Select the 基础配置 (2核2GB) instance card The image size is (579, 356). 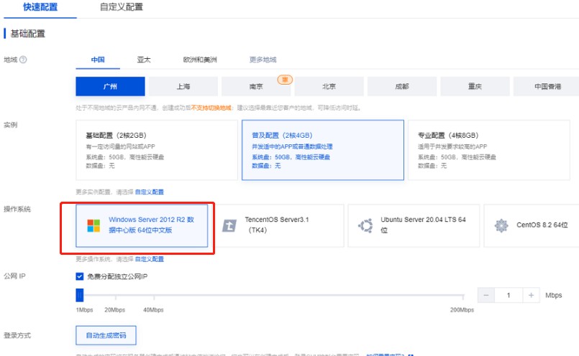click(156, 149)
